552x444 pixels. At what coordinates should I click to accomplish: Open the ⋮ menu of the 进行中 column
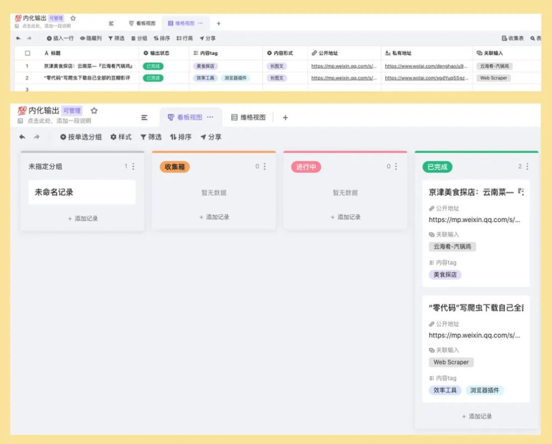pos(396,166)
